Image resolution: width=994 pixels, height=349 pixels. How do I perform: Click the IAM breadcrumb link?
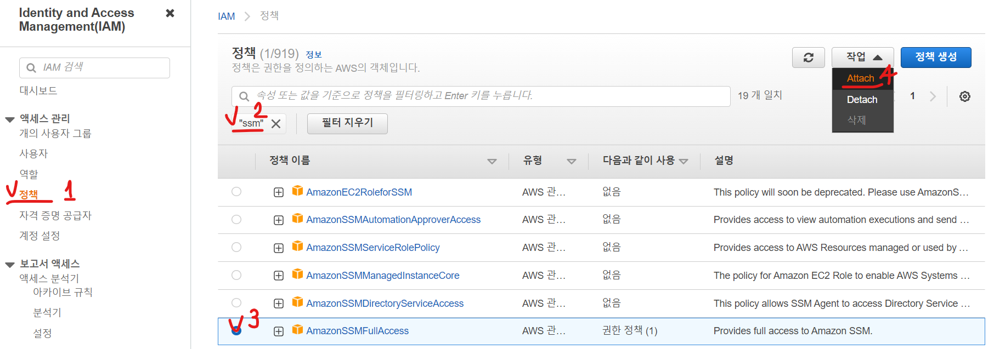tap(226, 16)
